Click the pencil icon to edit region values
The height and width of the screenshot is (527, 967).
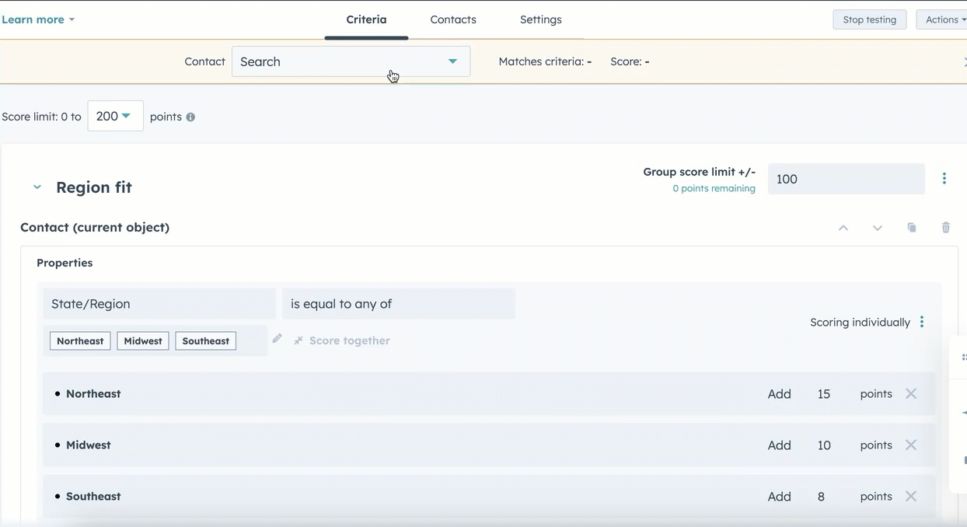tap(276, 339)
